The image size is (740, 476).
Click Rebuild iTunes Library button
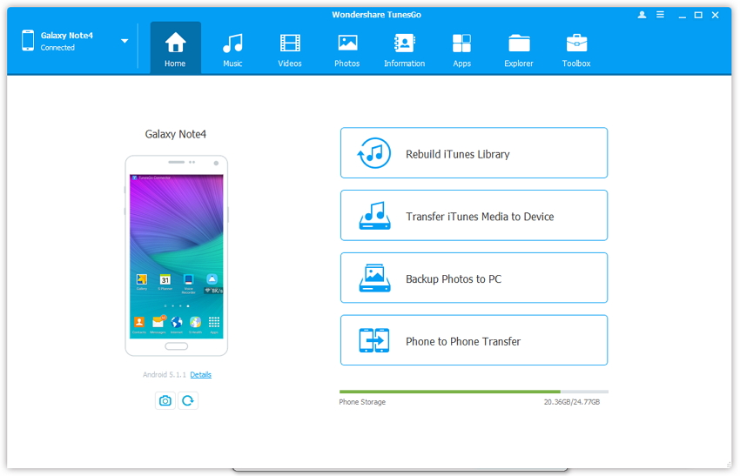pyautogui.click(x=474, y=153)
